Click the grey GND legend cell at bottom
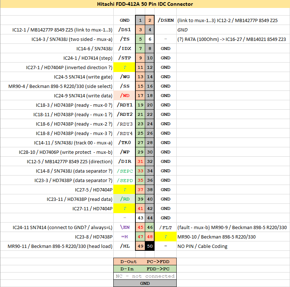Screen dimensions: 290x287 [145, 283]
